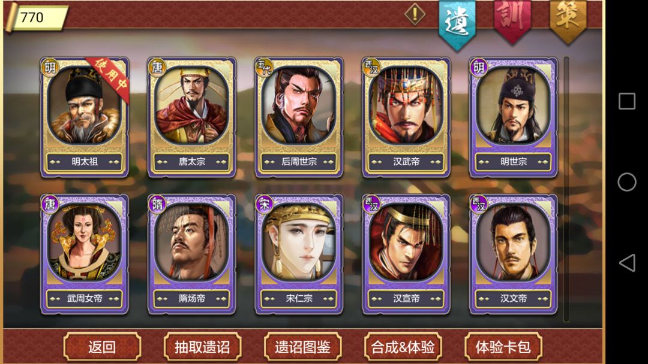Open the gold 策 banner tab

(x=568, y=20)
